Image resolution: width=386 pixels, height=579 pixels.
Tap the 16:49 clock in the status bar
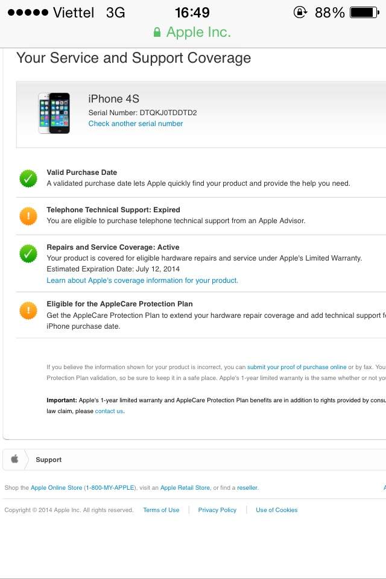click(x=192, y=13)
